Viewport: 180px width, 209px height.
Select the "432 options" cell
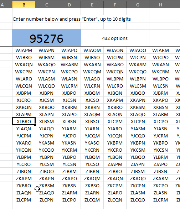pyautogui.click(x=115, y=38)
